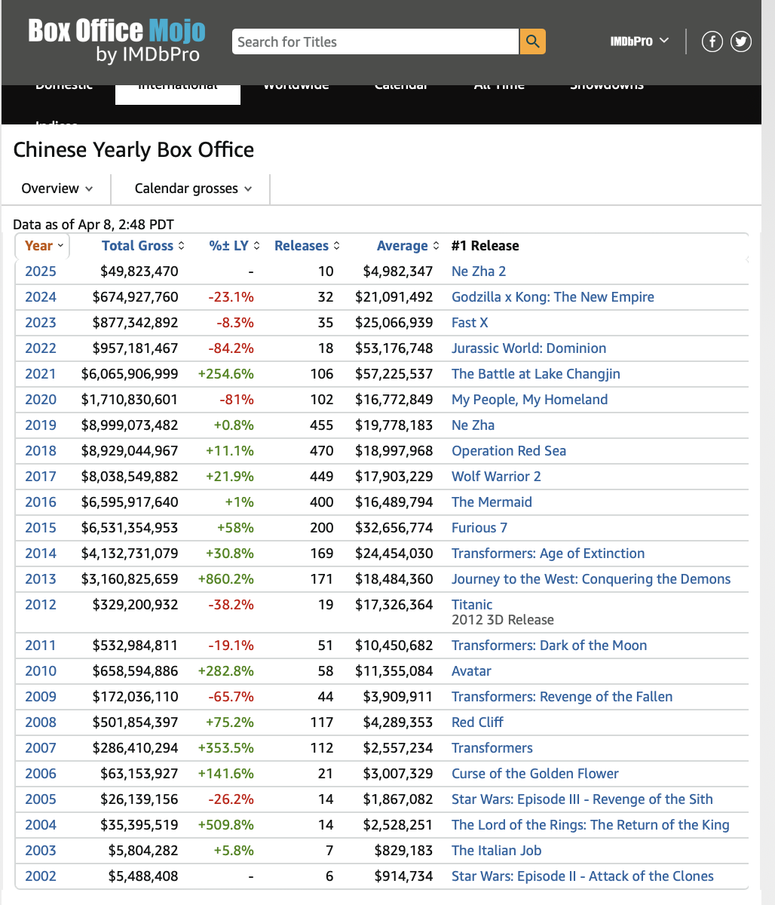Select the International navigation tab
This screenshot has height=905, width=775.
click(178, 87)
